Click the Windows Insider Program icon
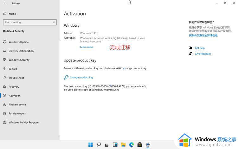This screenshot has height=149, width=238. 4,122
